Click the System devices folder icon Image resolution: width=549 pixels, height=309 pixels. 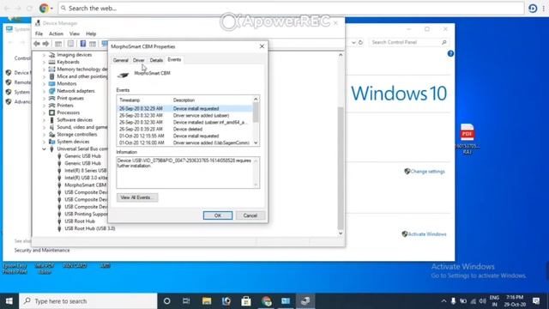point(51,142)
